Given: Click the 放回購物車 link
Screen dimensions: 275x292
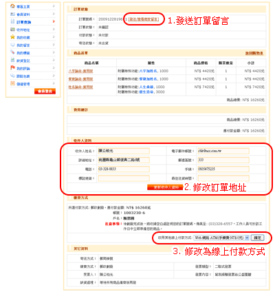Looking at the screenshot, I should coord(254,53).
